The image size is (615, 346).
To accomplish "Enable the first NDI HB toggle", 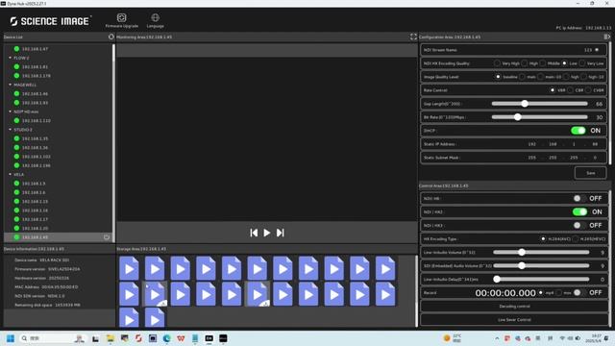I will [579, 199].
